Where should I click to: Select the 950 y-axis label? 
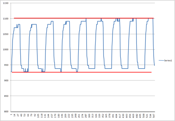click(x=6, y=65)
